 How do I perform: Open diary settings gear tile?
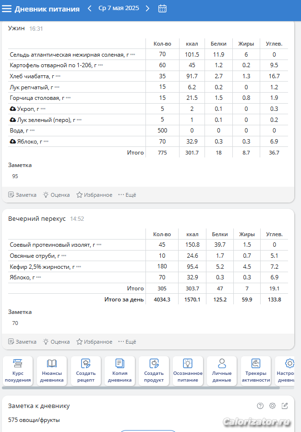tap(286, 371)
